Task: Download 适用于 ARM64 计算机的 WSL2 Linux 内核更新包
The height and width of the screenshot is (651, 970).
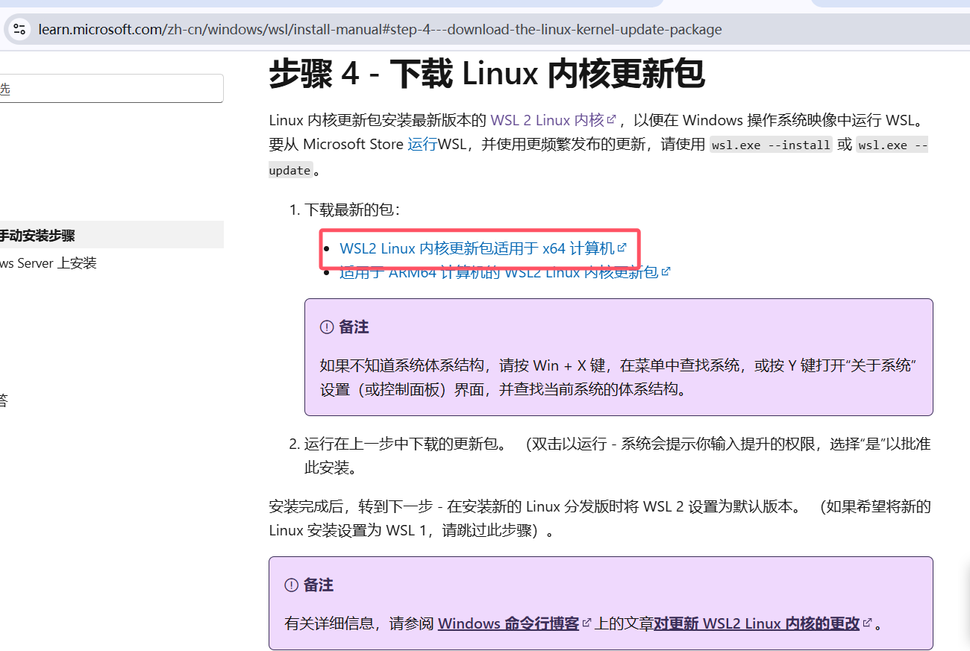Action: 505,272
